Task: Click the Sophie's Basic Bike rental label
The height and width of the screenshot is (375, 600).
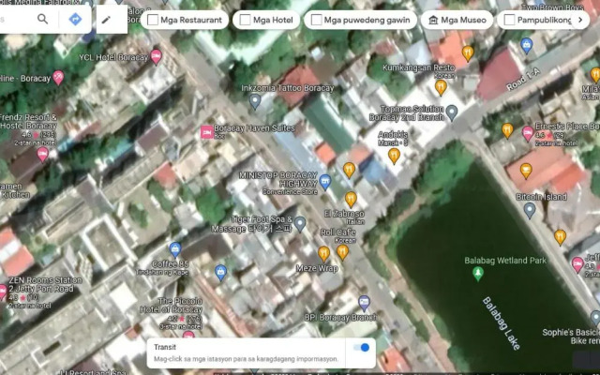Action: tap(571, 337)
